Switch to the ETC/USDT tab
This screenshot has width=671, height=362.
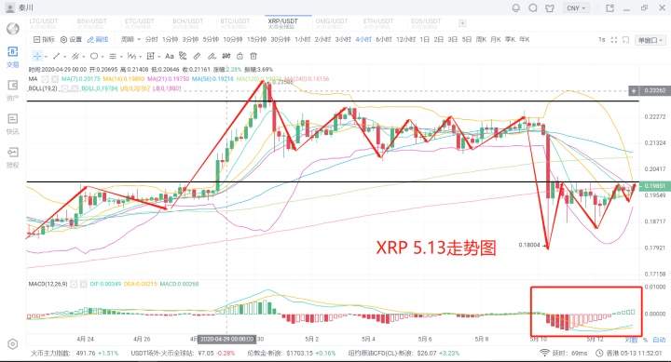[x=140, y=23]
